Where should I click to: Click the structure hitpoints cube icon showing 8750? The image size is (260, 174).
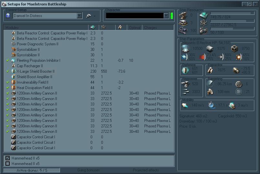tap(234, 49)
